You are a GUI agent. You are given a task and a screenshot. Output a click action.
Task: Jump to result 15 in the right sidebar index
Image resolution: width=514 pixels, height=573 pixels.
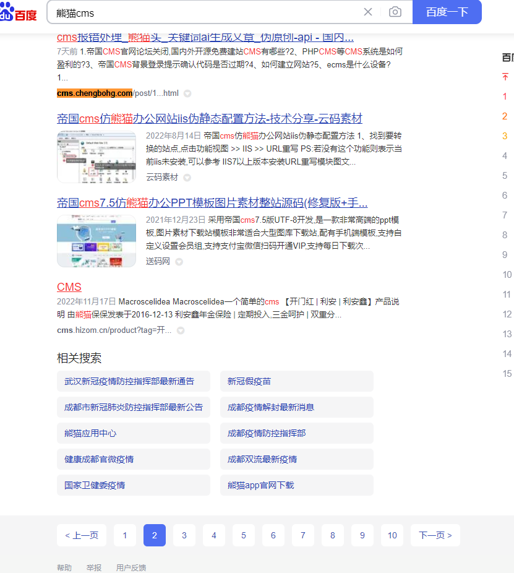(507, 374)
